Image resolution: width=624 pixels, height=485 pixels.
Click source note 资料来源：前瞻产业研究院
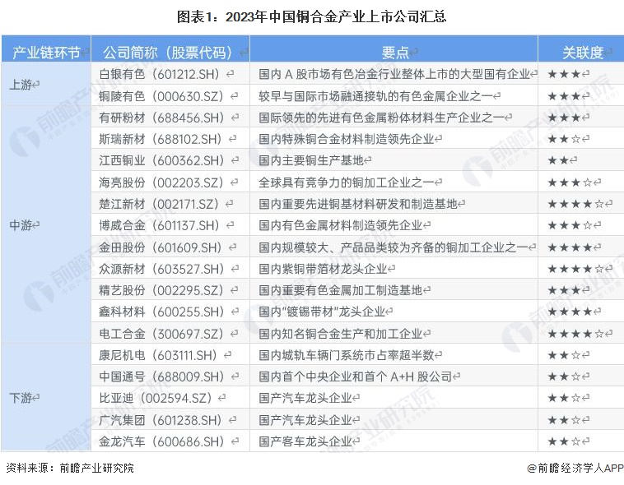click(x=70, y=468)
